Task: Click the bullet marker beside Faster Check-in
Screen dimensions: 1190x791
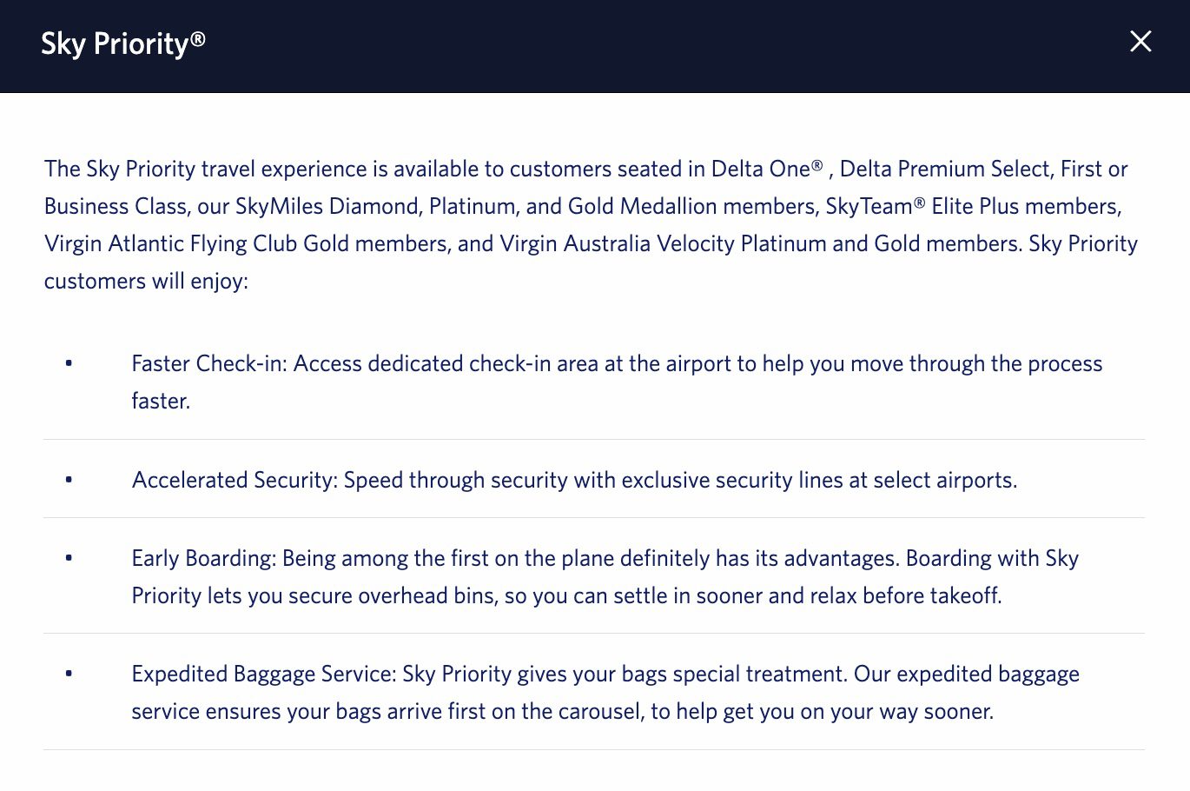Action: pyautogui.click(x=69, y=363)
